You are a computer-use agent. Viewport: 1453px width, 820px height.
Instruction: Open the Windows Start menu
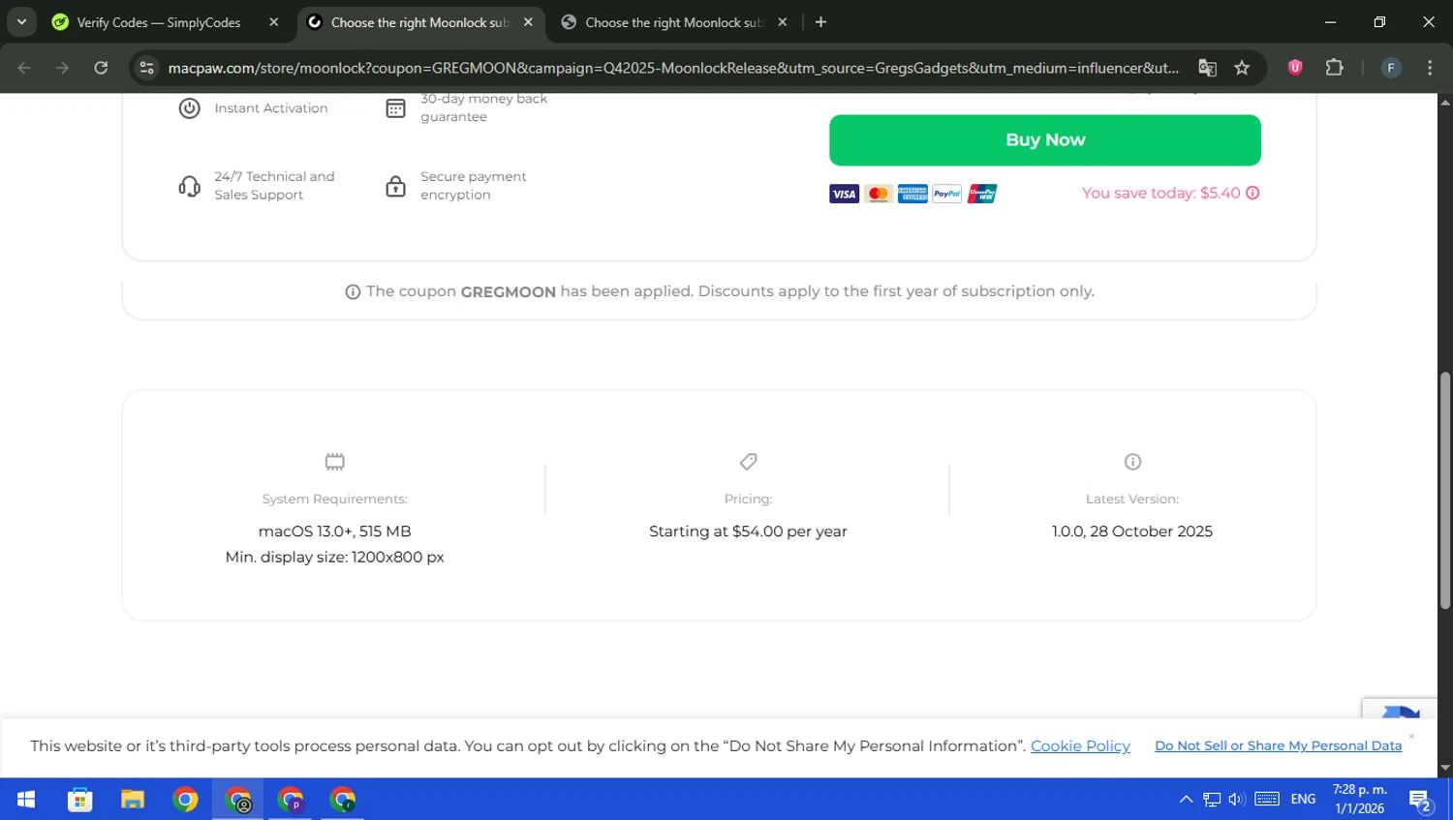click(x=26, y=800)
